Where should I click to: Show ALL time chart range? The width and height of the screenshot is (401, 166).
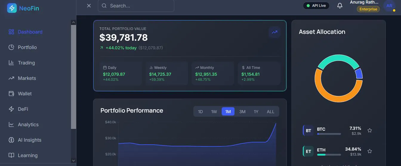(271, 112)
